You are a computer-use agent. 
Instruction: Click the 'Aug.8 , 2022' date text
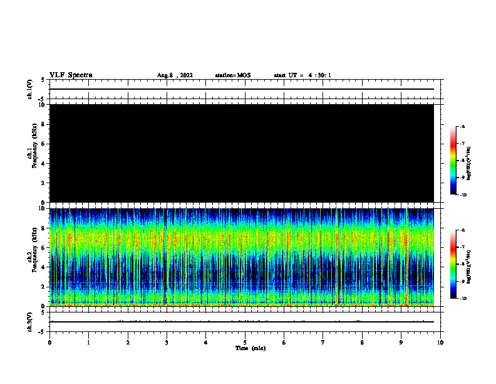(175, 75)
